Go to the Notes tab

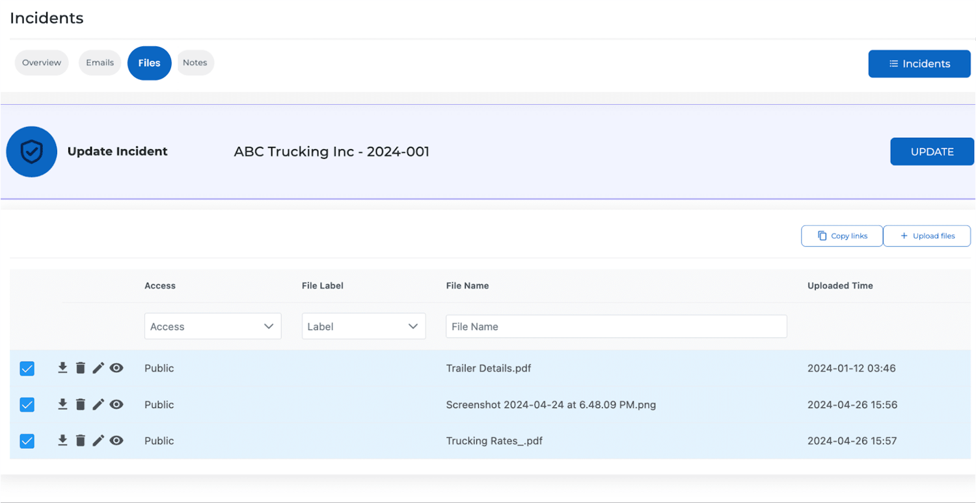tap(195, 63)
